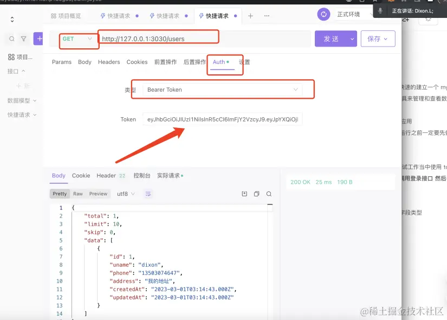Open the 设置 settings tab
Viewport: 447px width, 320px height.
coord(244,62)
